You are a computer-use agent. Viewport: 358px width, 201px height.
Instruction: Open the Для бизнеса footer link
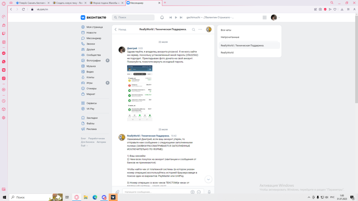click(x=87, y=142)
